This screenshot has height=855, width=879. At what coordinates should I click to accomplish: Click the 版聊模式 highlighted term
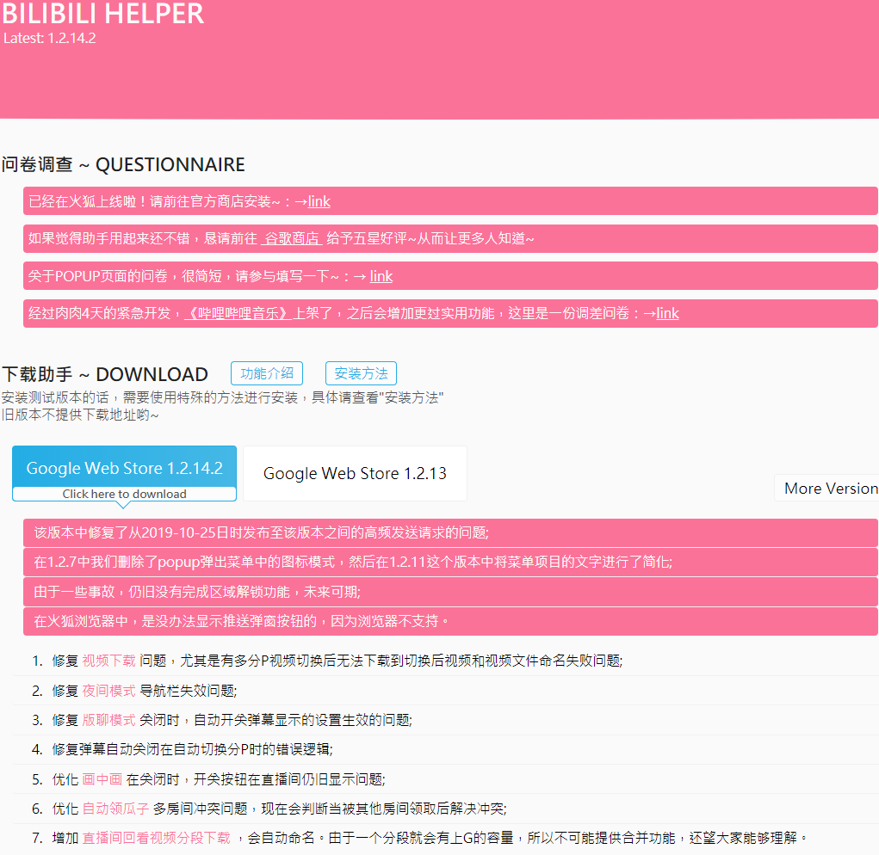108,720
